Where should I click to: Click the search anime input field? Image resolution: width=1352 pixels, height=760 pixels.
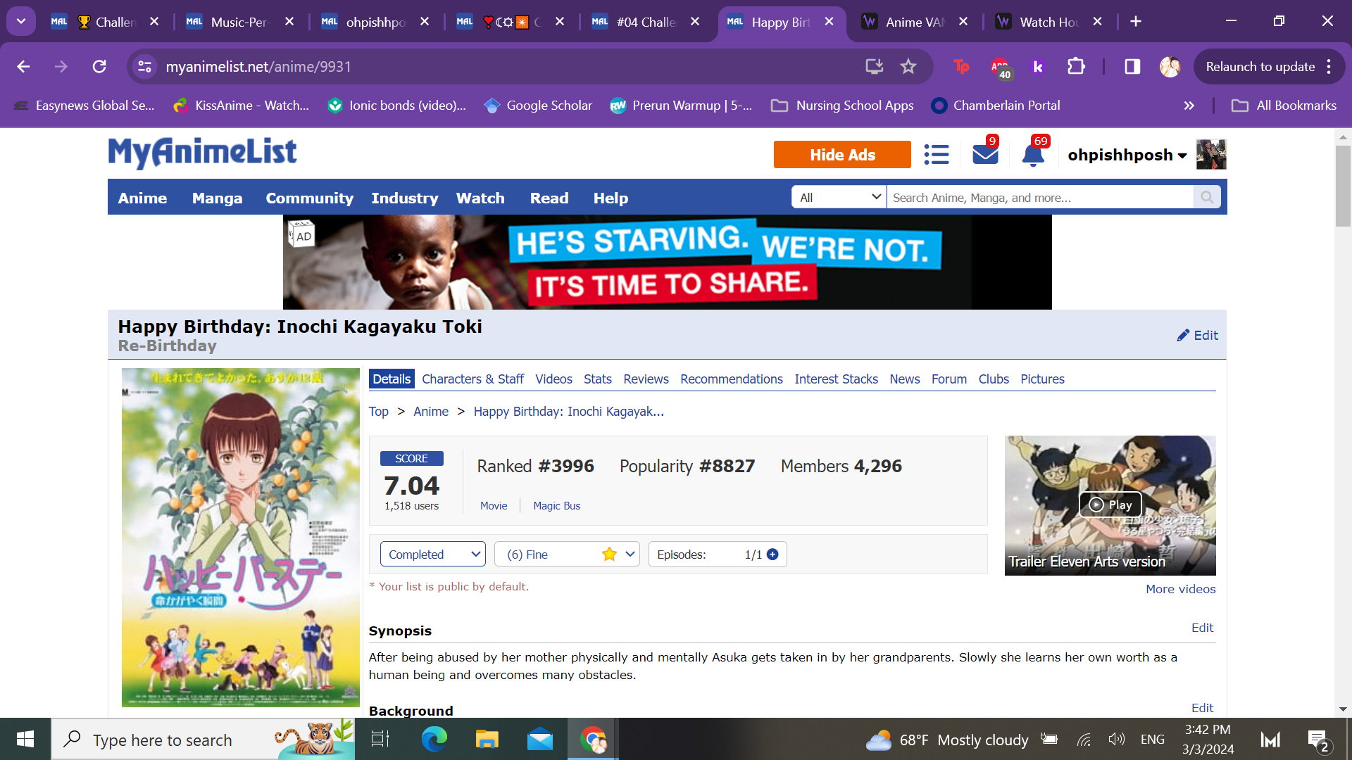point(1039,198)
